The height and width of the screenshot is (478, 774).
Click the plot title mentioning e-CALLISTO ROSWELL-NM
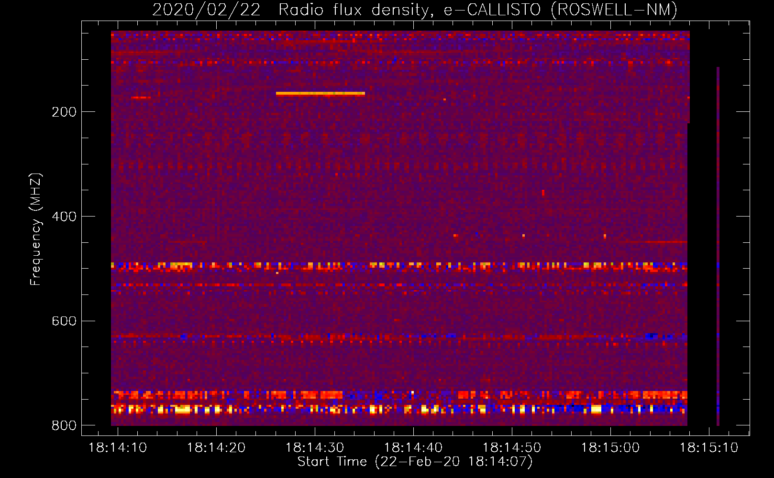415,10
